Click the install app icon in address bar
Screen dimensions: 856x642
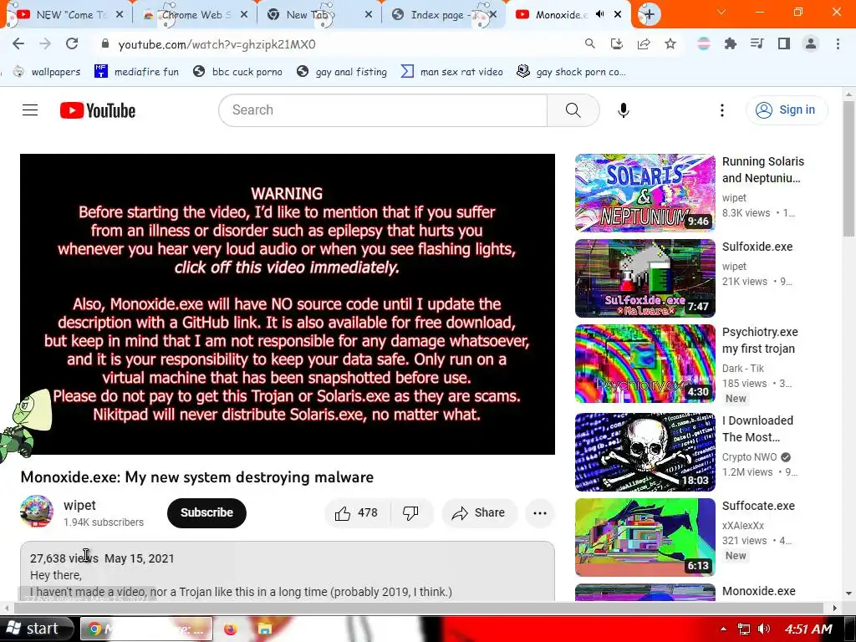coord(617,44)
